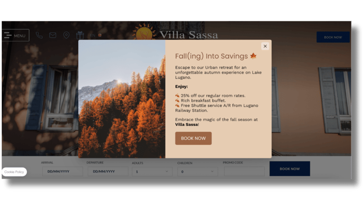The width and height of the screenshot is (363, 204).
Task: Click the Promo Code input field
Action: [244, 172]
